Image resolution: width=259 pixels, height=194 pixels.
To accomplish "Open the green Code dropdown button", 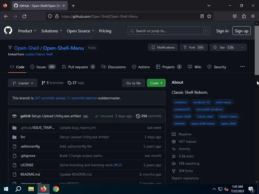I will click(156, 83).
